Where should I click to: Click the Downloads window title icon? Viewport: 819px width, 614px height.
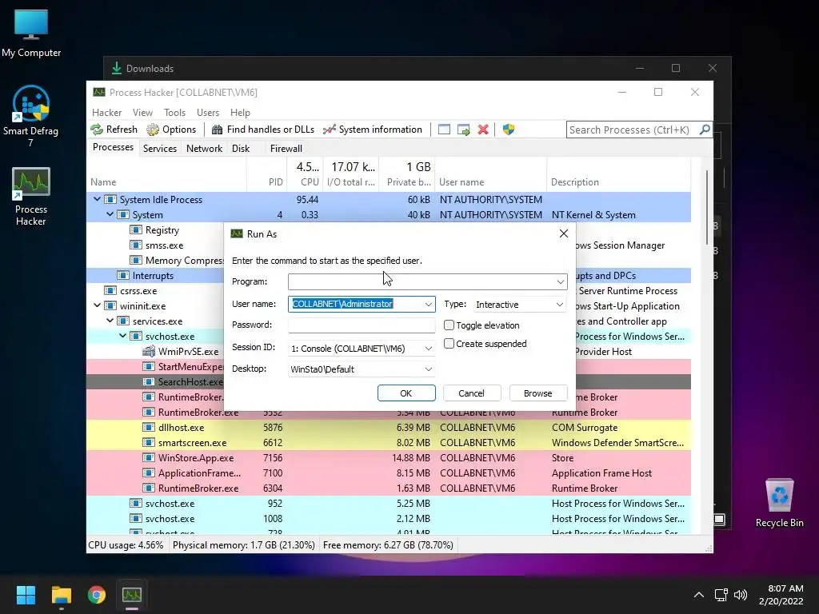(117, 68)
